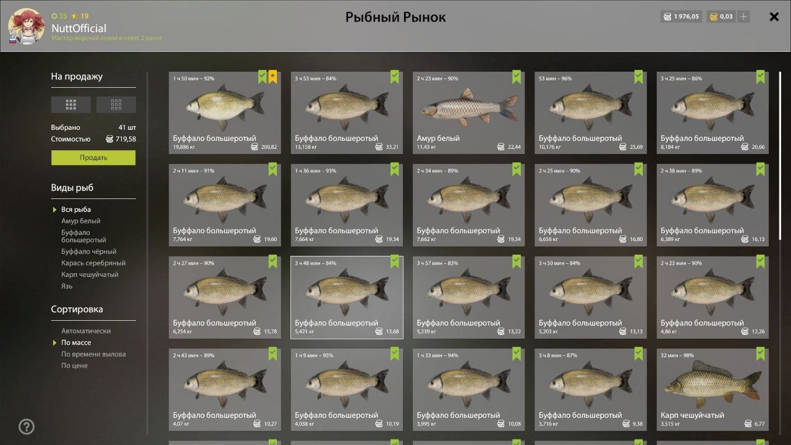Select Автоматически sorting option
This screenshot has width=791, height=445.
pyautogui.click(x=86, y=331)
